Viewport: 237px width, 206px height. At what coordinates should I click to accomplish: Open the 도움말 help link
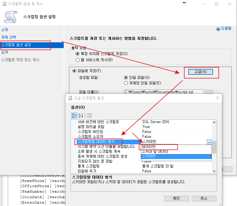(x=226, y=28)
